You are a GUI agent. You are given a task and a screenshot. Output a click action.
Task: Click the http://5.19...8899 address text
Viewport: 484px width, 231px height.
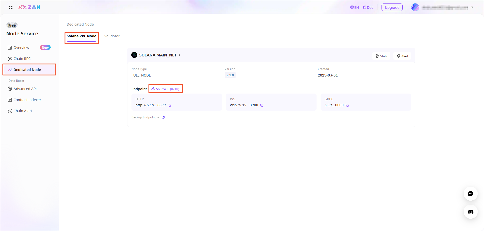click(151, 105)
